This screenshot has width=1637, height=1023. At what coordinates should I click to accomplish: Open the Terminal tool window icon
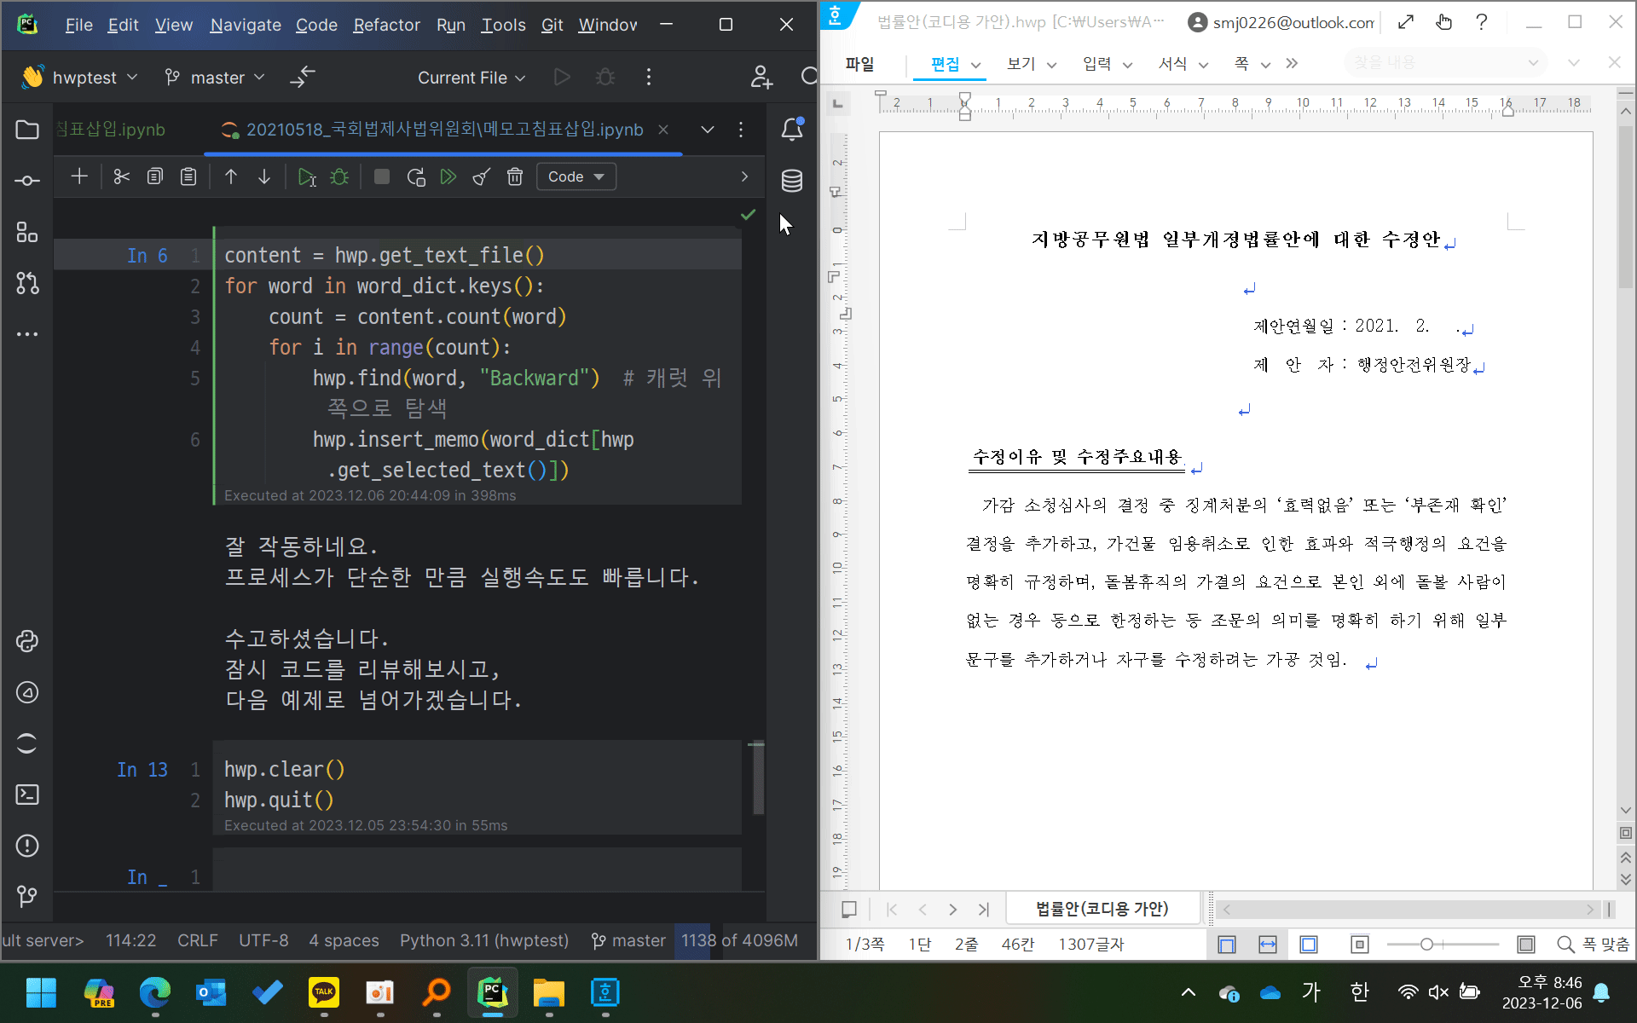pos(27,795)
